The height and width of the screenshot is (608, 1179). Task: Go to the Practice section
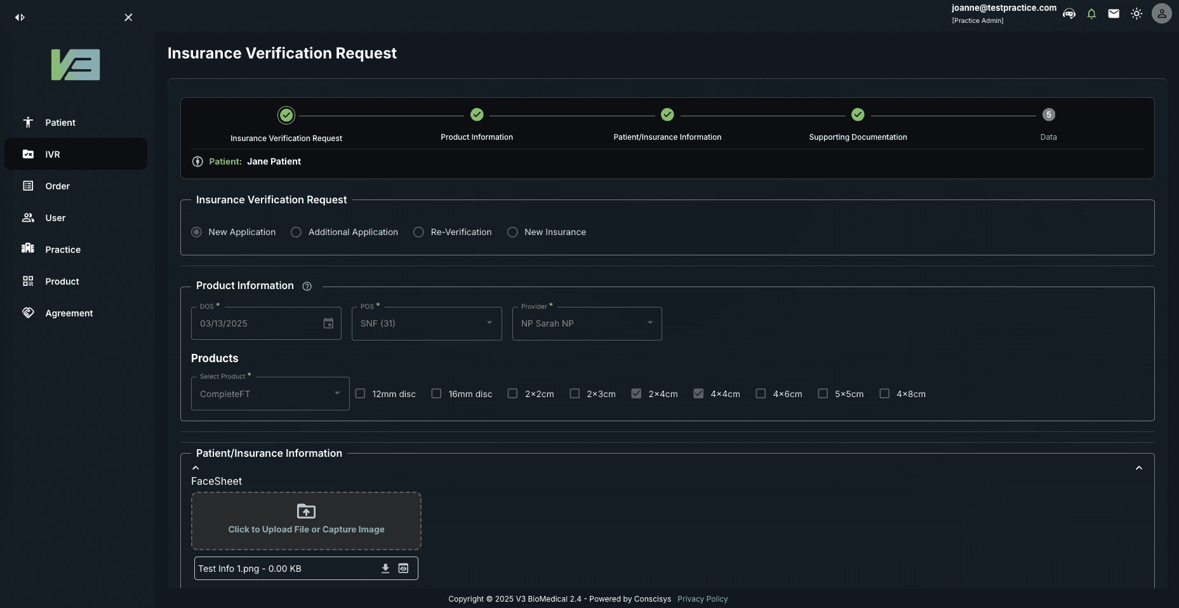point(62,250)
